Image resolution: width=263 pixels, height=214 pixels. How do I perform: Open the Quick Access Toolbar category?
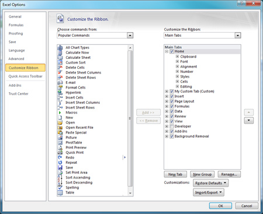coord(25,76)
